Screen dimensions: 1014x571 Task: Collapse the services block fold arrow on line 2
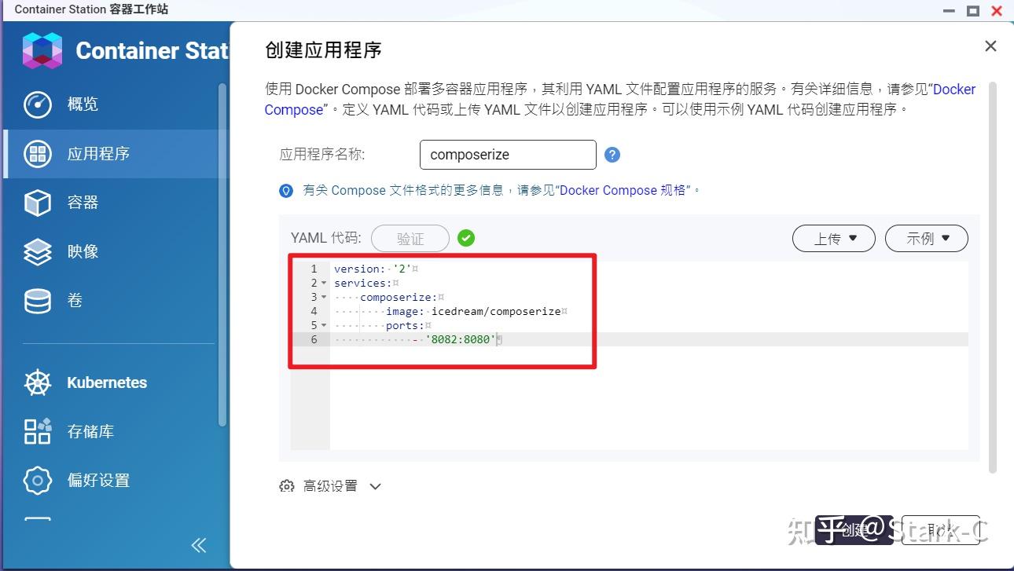[x=322, y=283]
